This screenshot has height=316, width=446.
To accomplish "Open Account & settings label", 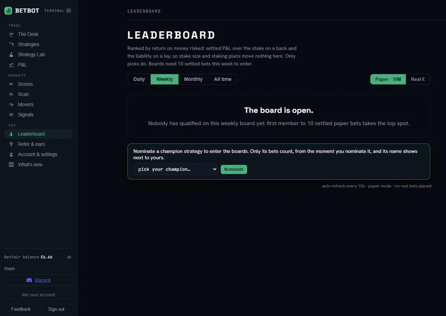I will coord(38,154).
